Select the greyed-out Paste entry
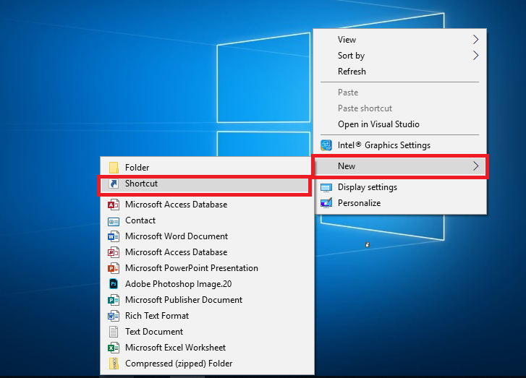The height and width of the screenshot is (378, 526). pyautogui.click(x=400, y=93)
